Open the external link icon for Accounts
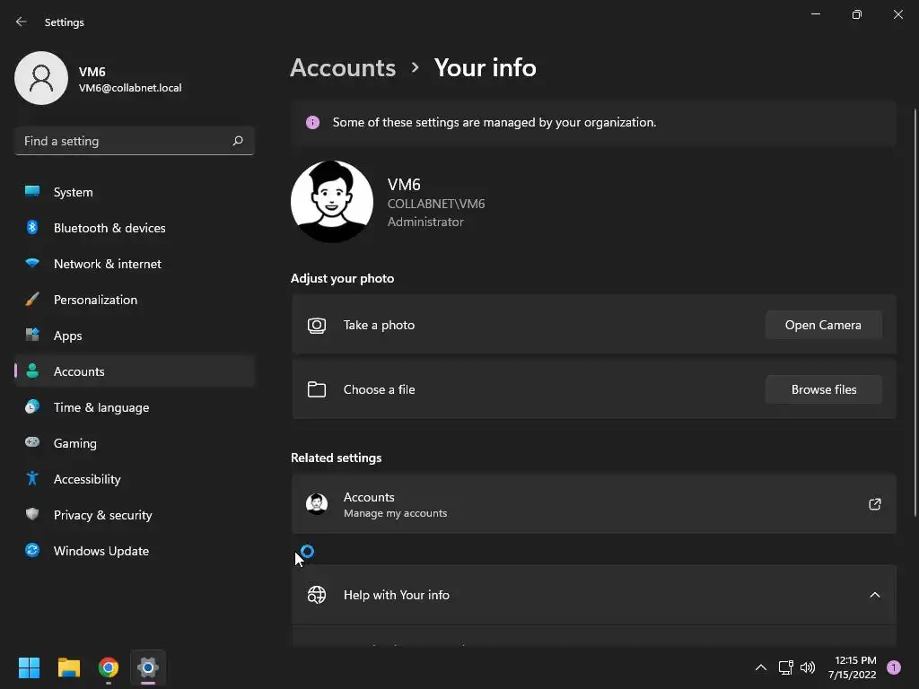 (x=874, y=504)
